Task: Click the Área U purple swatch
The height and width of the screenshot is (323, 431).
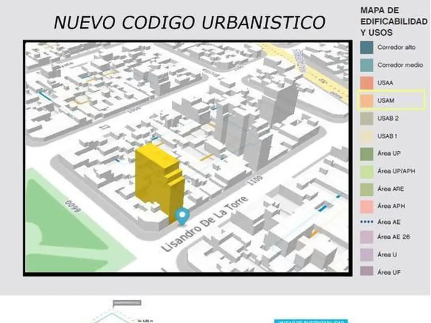Action: [x=366, y=255]
